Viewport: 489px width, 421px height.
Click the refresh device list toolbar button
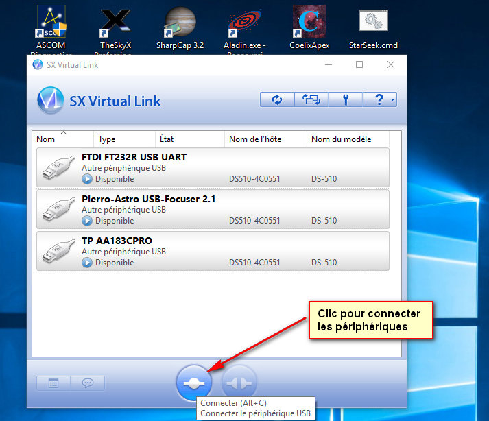point(277,100)
